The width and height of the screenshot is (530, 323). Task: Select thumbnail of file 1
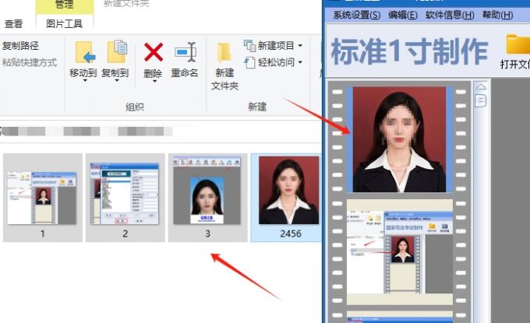(43, 198)
